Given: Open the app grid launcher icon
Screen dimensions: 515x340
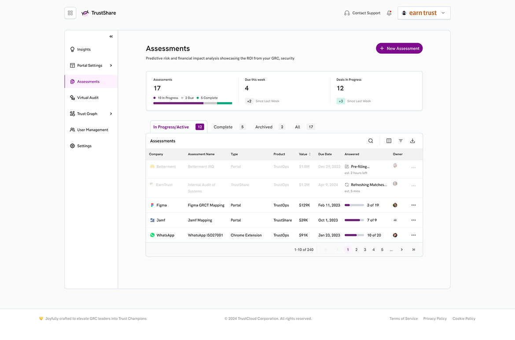Looking at the screenshot, I should pyautogui.click(x=70, y=13).
